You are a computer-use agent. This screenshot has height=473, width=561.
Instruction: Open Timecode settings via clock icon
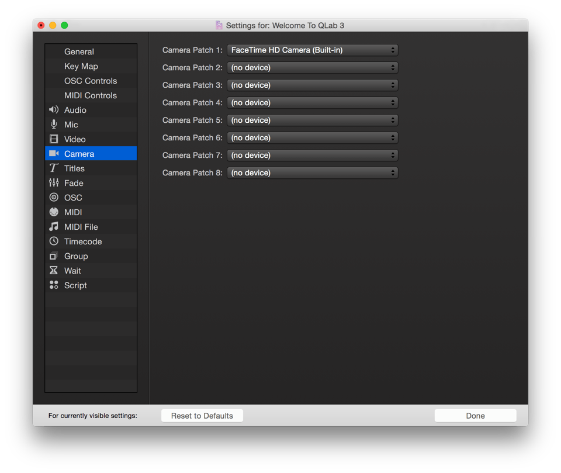click(54, 241)
